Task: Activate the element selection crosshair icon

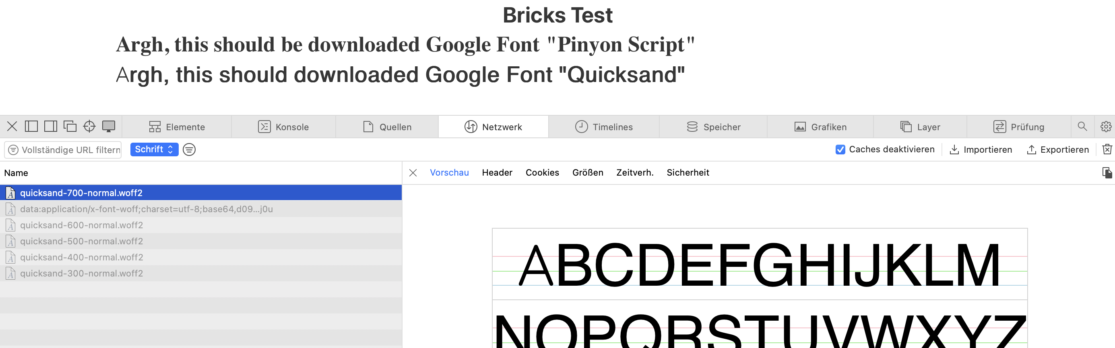Action: click(89, 127)
